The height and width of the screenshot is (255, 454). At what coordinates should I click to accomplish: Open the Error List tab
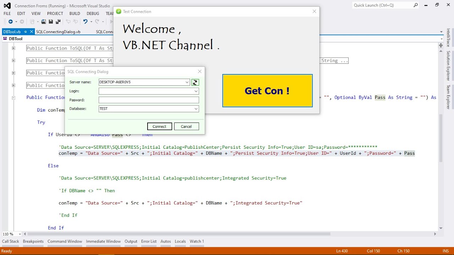(x=149, y=242)
